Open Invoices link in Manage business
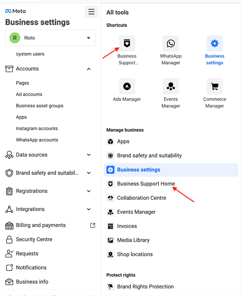Screen dimensions: 241x296 pyautogui.click(x=127, y=226)
